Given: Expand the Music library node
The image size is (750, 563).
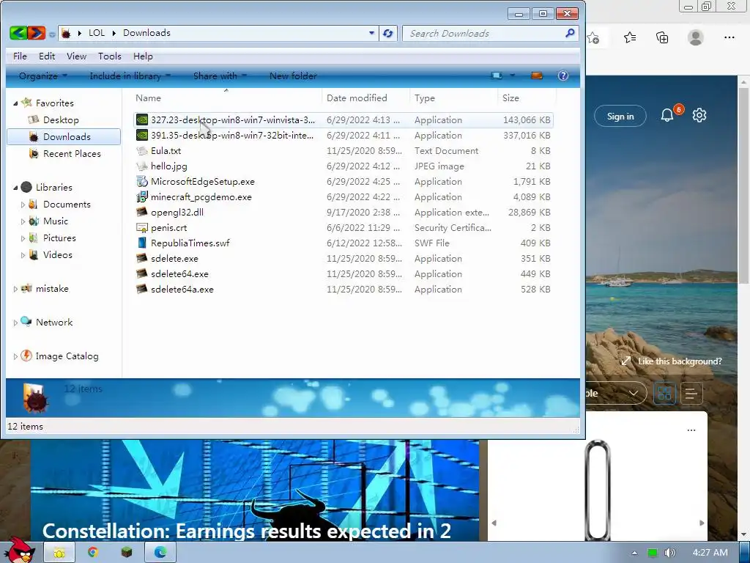Looking at the screenshot, I should coord(23,221).
